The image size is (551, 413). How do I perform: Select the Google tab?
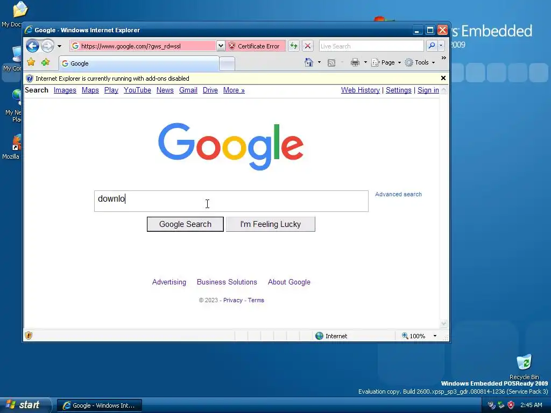pyautogui.click(x=139, y=63)
